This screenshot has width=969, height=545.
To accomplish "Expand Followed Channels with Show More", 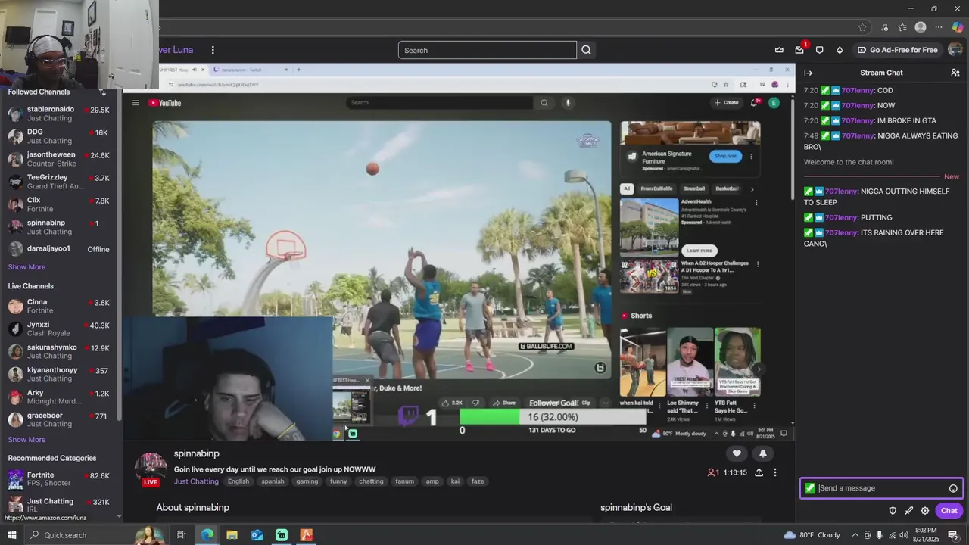I will tap(26, 267).
